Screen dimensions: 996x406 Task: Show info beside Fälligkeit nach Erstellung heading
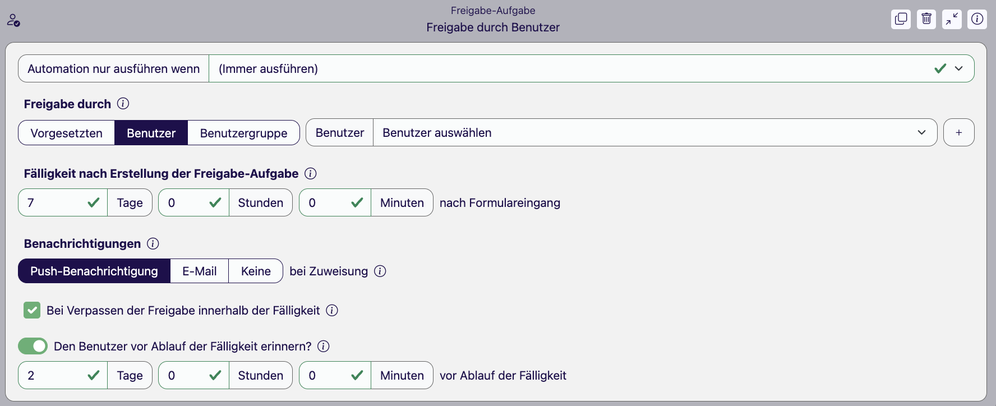coord(310,174)
